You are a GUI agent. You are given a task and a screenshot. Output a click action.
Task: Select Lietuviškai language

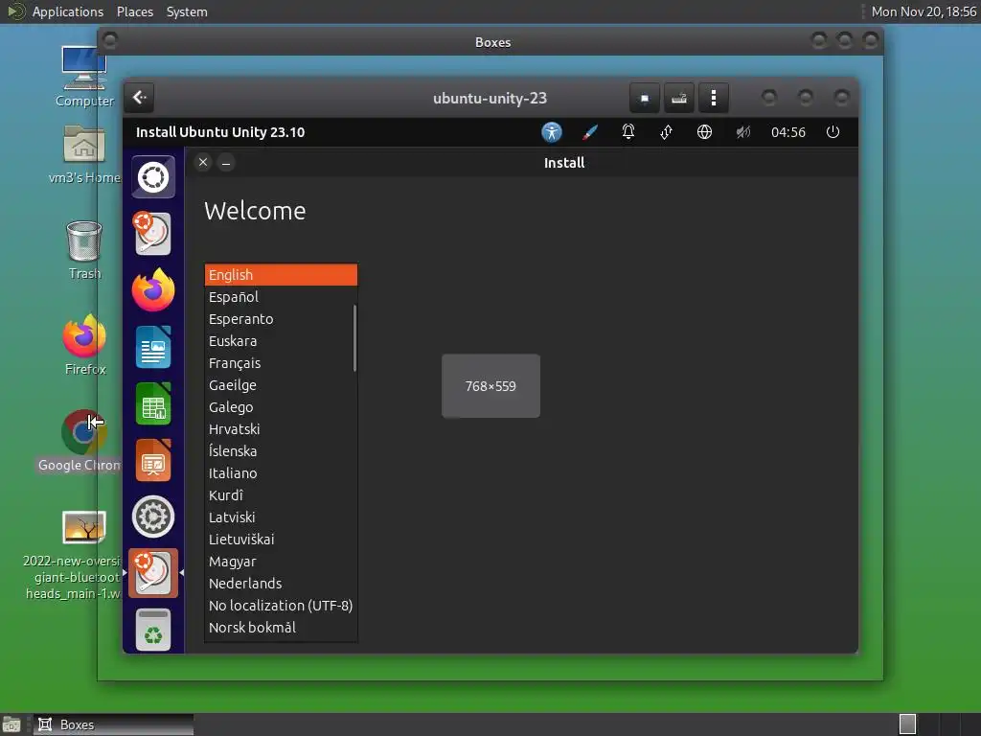281,540
